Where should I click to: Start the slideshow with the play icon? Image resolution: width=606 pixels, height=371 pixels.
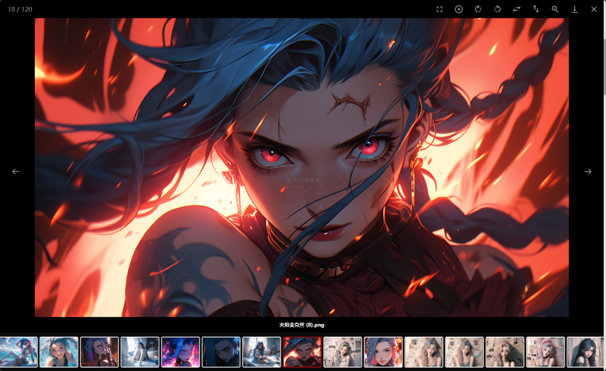point(459,10)
